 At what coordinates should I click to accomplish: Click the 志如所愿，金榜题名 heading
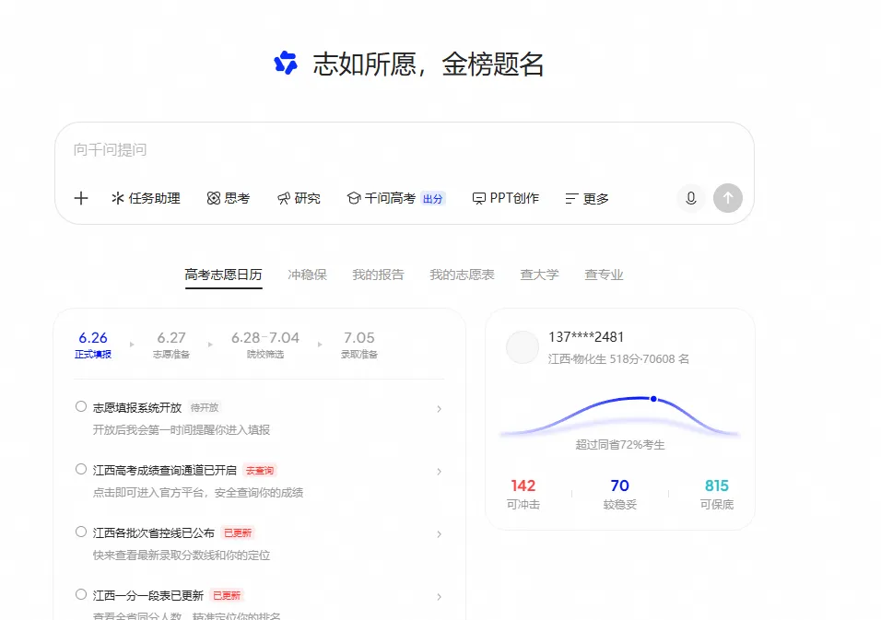coord(429,64)
